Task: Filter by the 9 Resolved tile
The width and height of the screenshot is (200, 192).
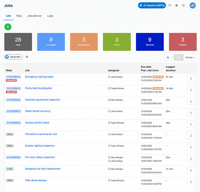Action: (x=150, y=42)
